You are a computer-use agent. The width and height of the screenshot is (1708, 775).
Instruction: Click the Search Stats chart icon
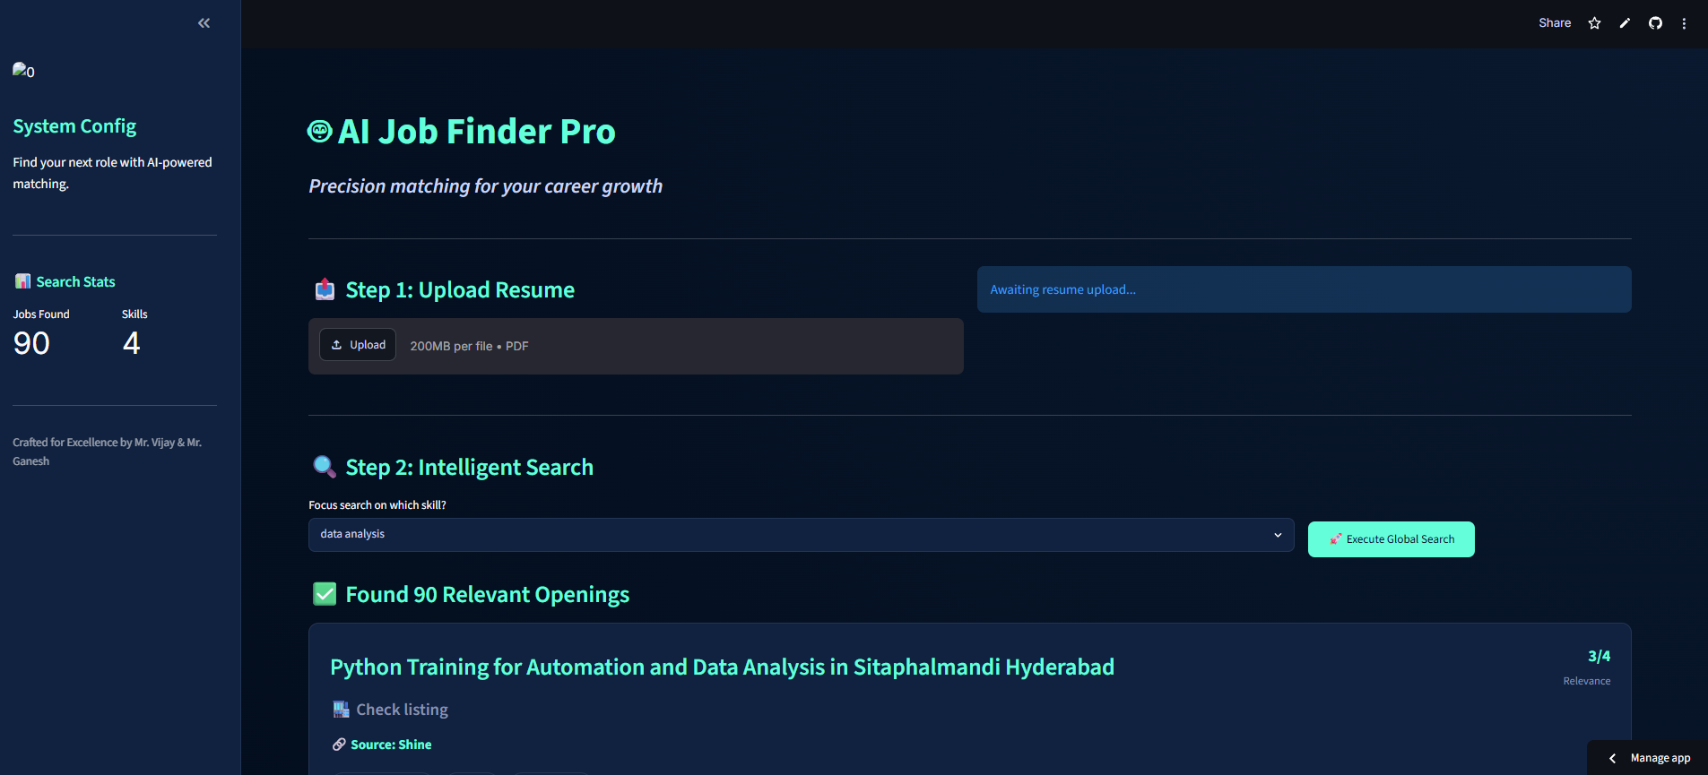click(x=22, y=281)
